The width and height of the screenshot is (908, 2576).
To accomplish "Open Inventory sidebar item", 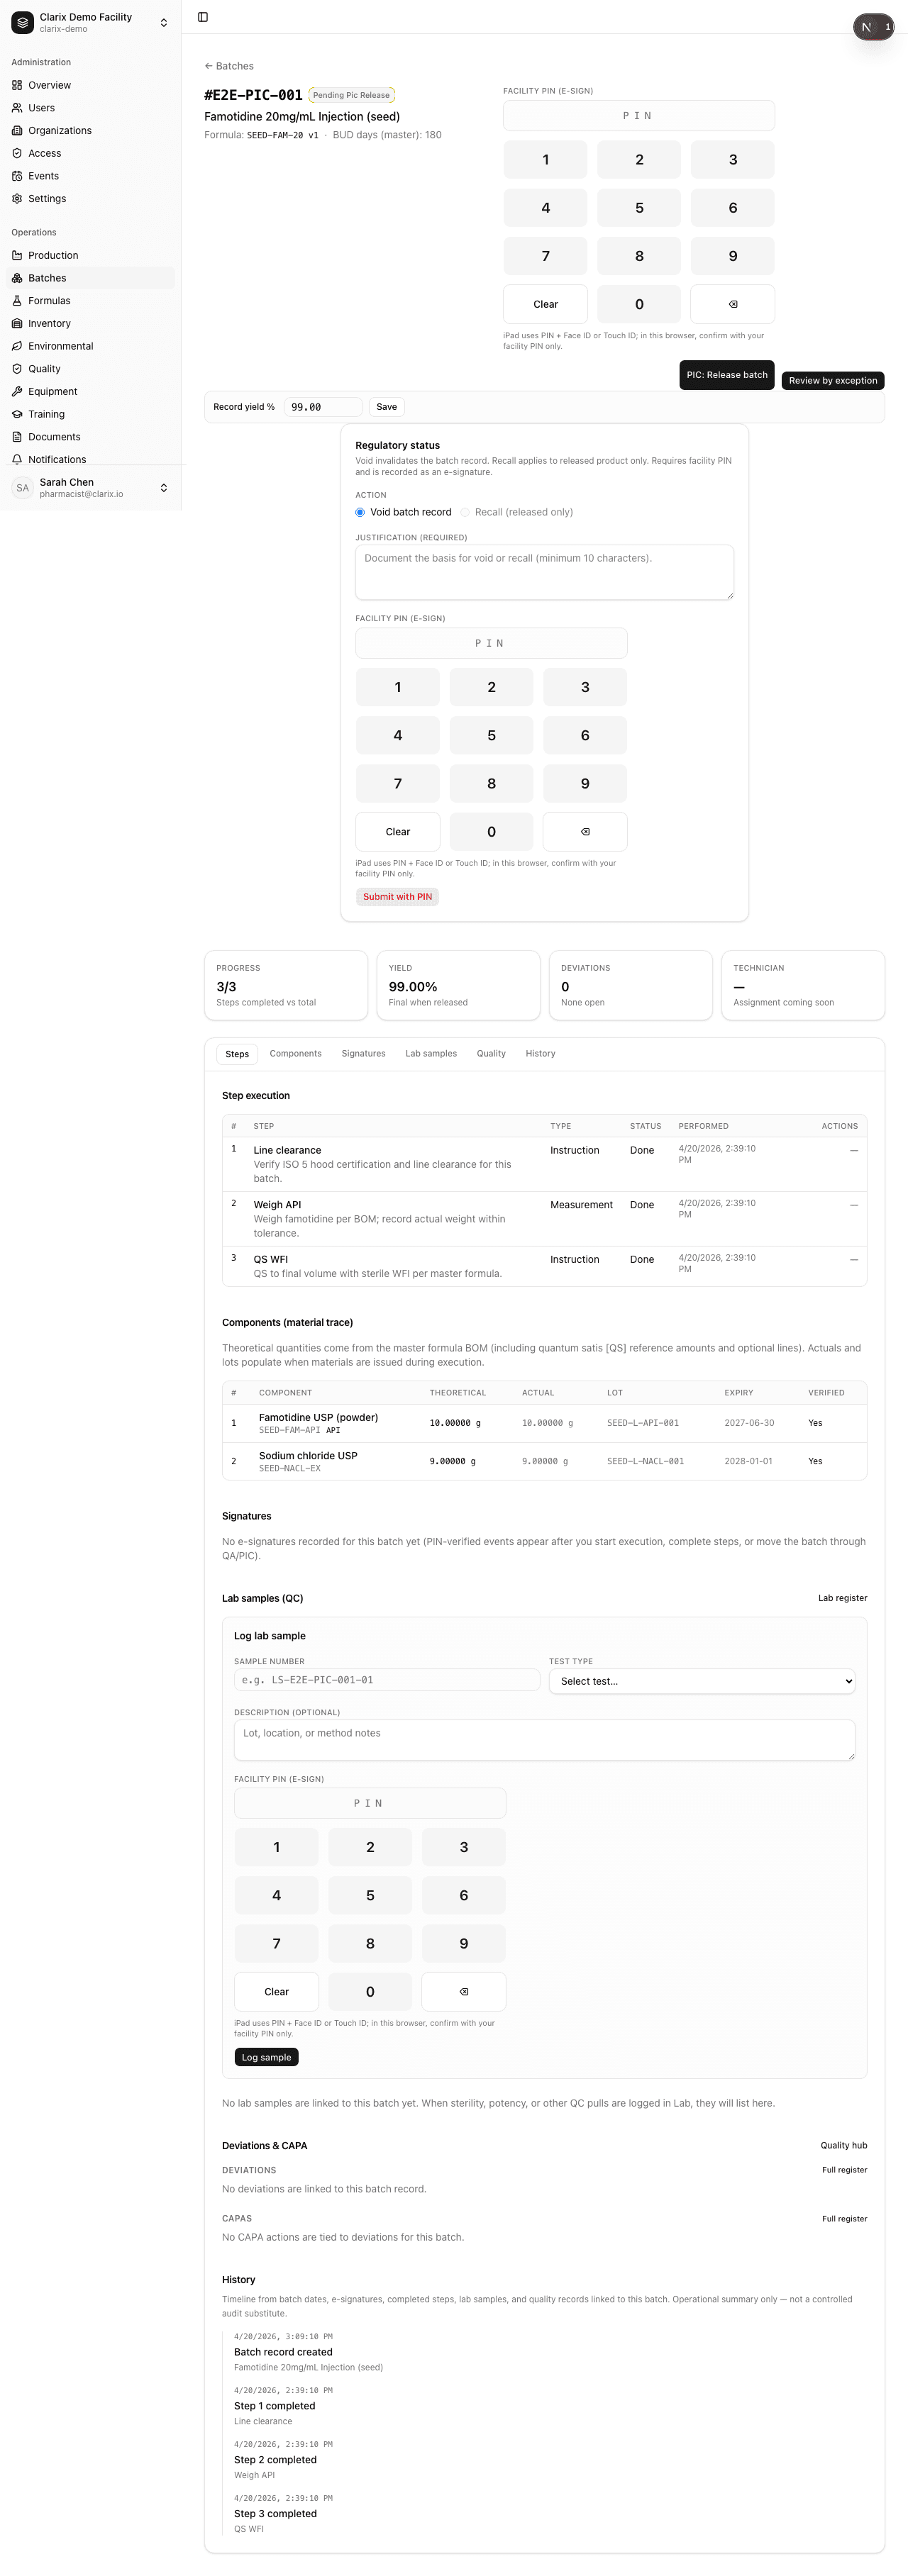I will [90, 324].
